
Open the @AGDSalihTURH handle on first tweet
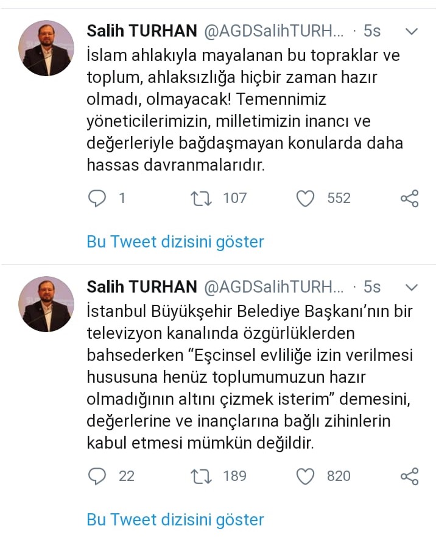point(273,30)
